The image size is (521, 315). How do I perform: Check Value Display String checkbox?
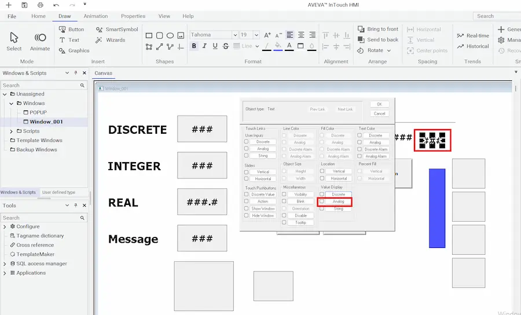pyautogui.click(x=322, y=208)
